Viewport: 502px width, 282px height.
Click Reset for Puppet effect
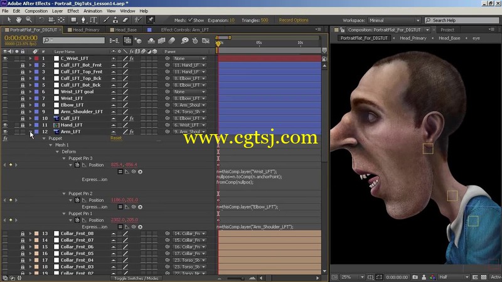pyautogui.click(x=116, y=138)
